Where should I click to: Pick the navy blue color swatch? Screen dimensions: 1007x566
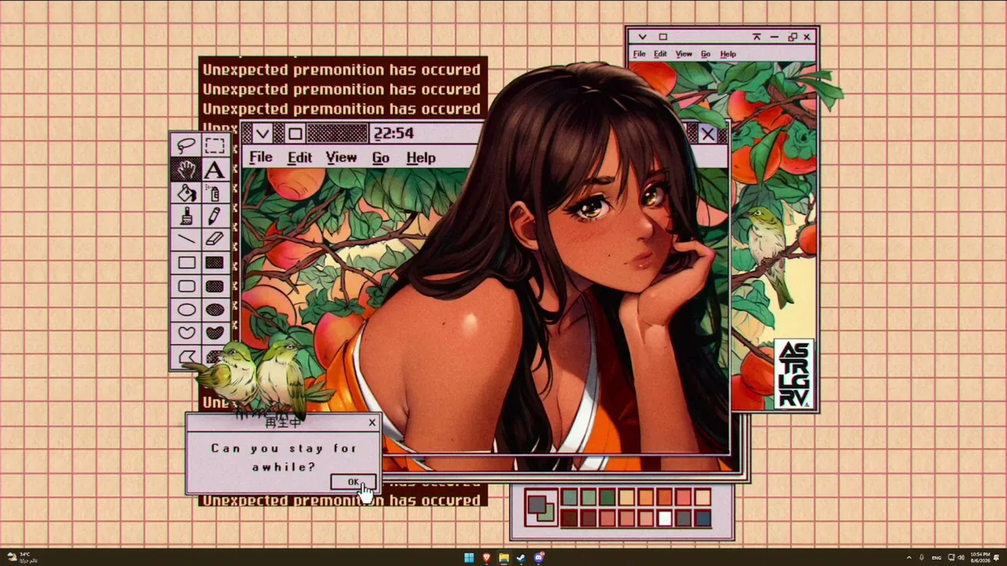pos(703,518)
